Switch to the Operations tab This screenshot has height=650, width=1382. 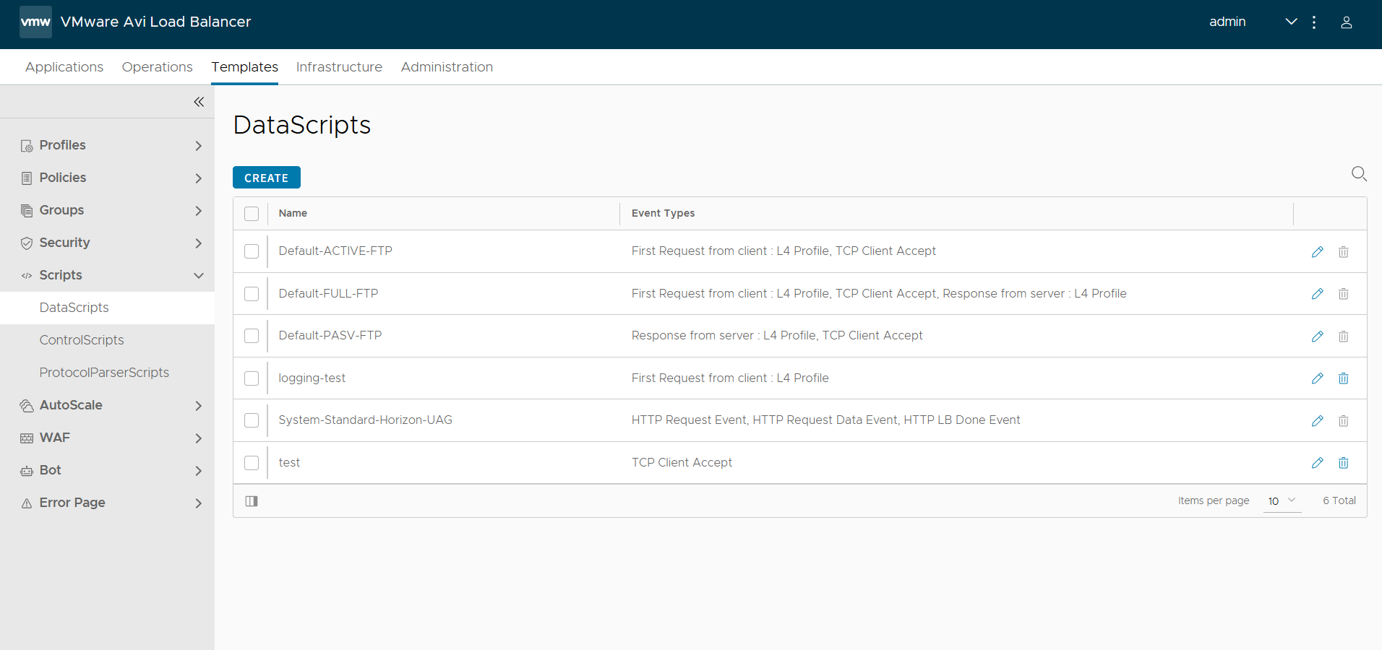[158, 67]
